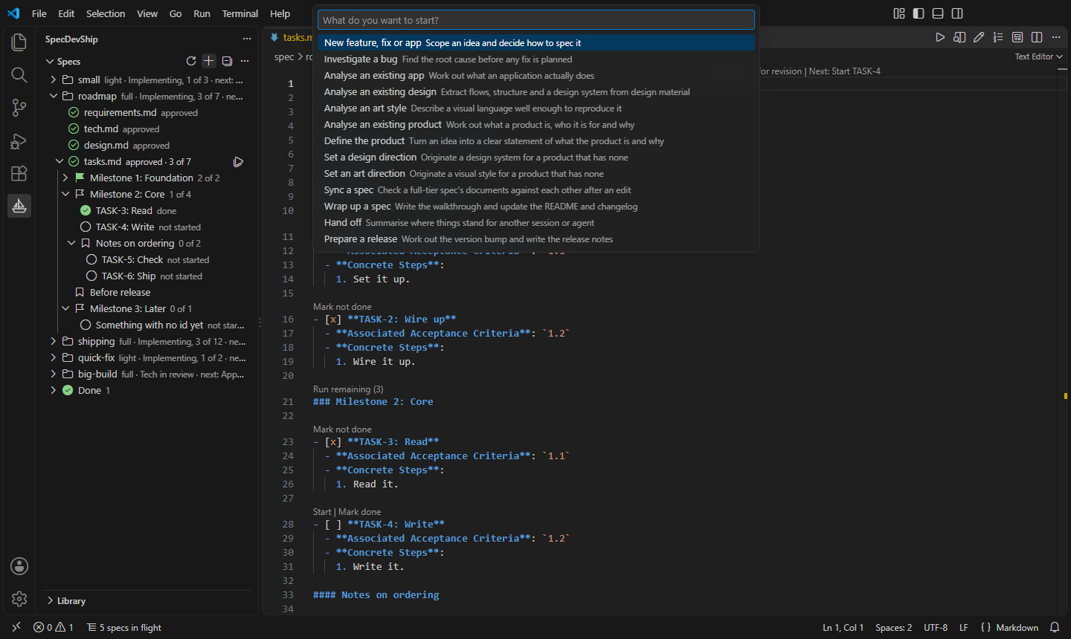The width and height of the screenshot is (1071, 639).
Task: Open the Markdown language mode selector
Action: (1017, 628)
